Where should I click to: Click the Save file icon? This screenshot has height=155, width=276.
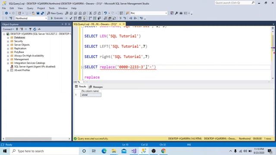click(38, 13)
